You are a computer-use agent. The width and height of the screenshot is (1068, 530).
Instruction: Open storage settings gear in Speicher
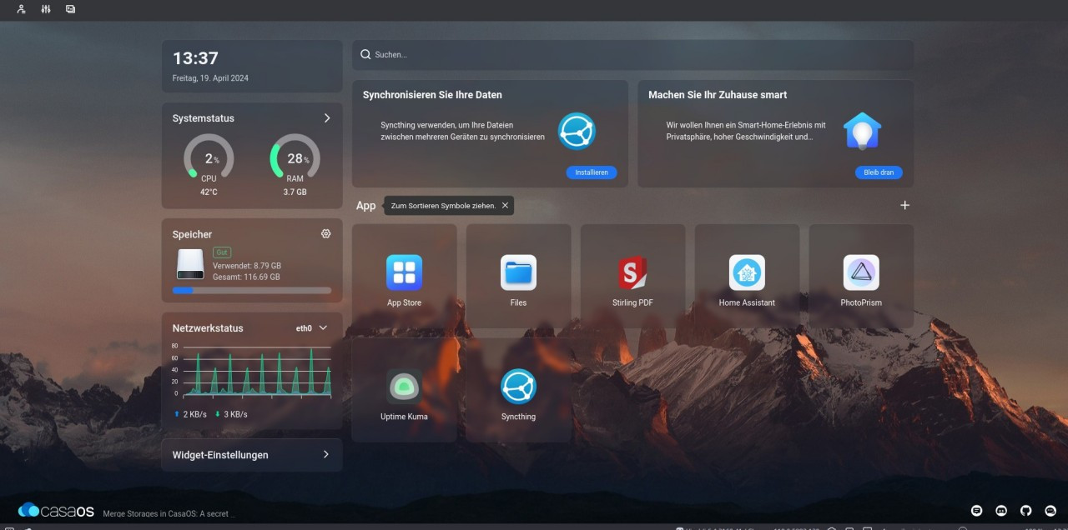325,234
